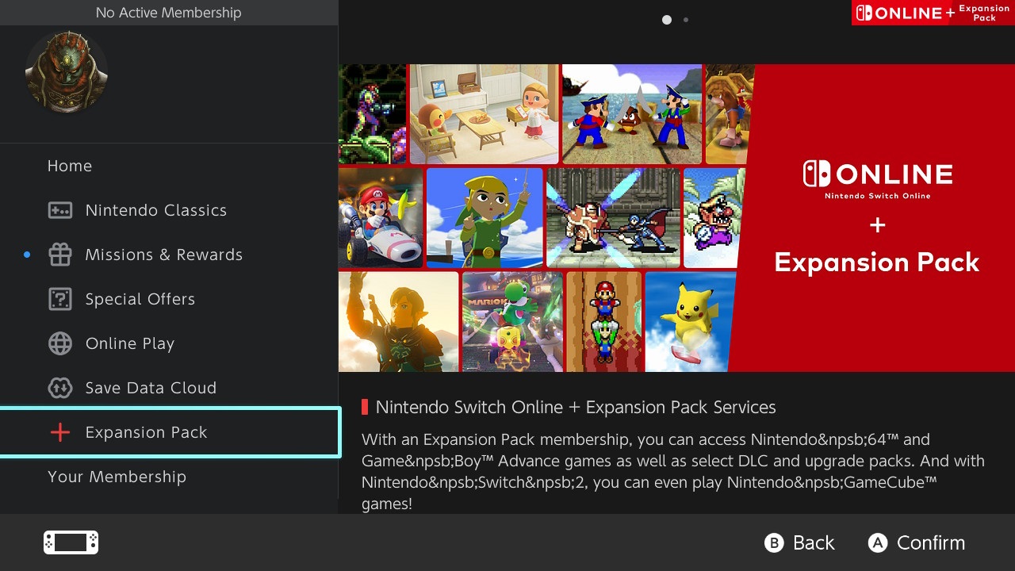1015x571 pixels.
Task: Open Nintendo Classics controller icon
Action: tap(60, 210)
